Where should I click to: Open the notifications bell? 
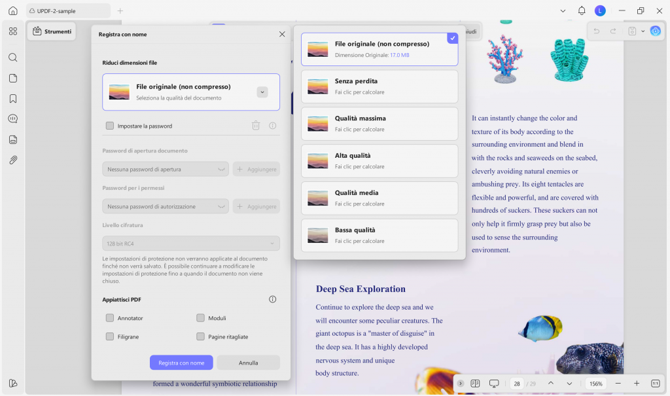(x=582, y=10)
